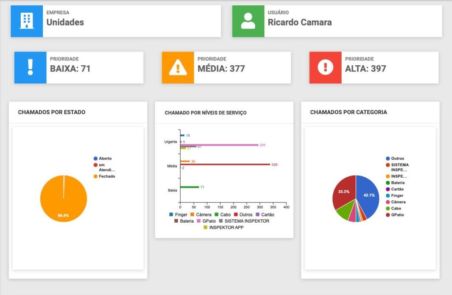
Task: Click the red 339 bar in Média
Action: tap(225, 164)
